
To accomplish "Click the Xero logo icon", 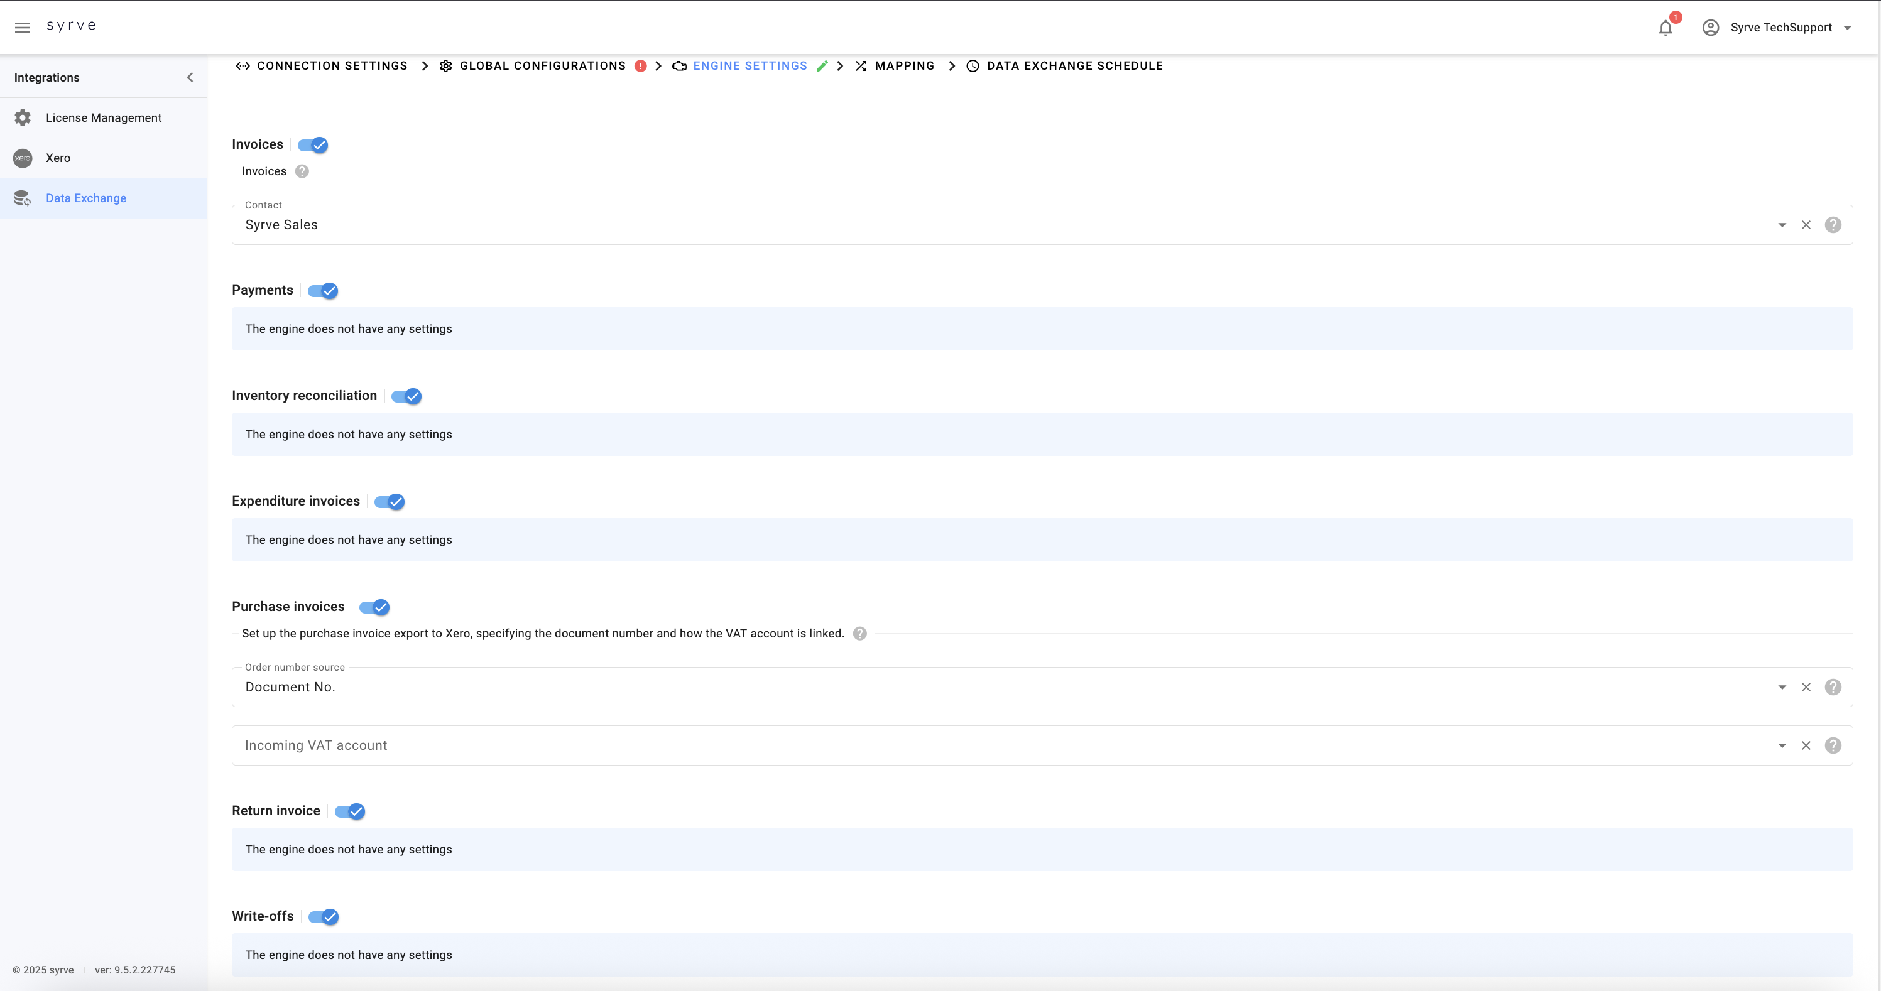I will pos(23,158).
